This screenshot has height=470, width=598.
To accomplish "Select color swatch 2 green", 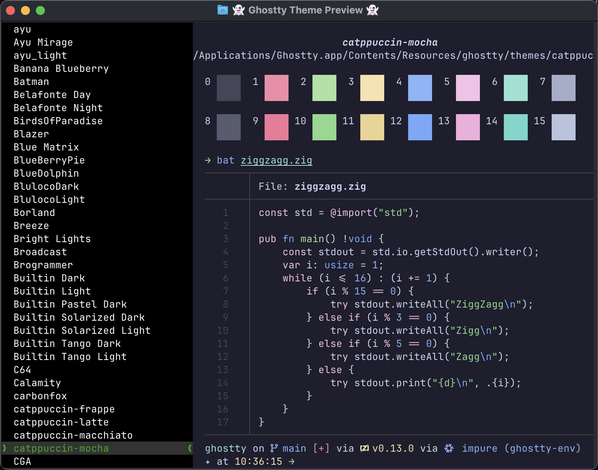I will 324,88.
